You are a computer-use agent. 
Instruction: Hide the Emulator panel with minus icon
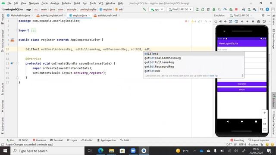click(x=269, y=15)
